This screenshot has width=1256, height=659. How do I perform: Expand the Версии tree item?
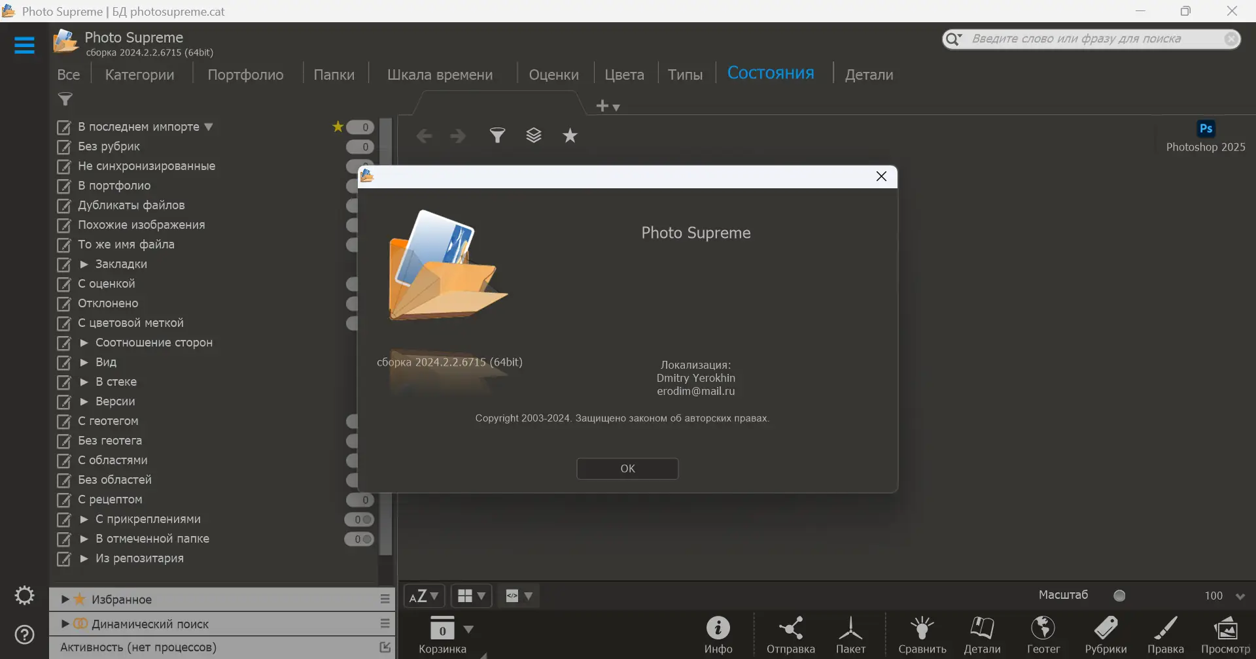[84, 401]
